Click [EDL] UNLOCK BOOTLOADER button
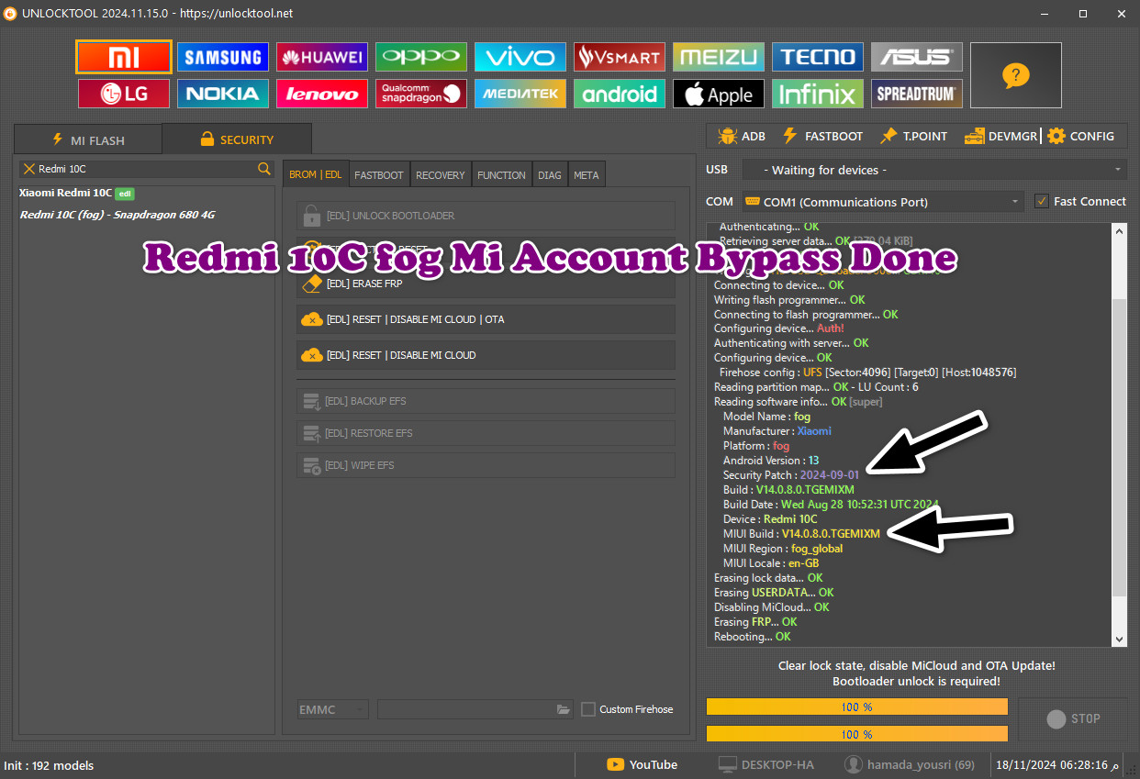This screenshot has width=1140, height=779. click(x=486, y=216)
